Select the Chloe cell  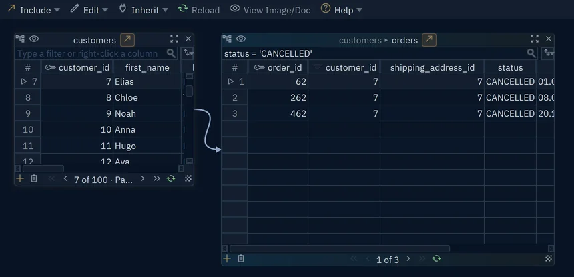(147, 97)
